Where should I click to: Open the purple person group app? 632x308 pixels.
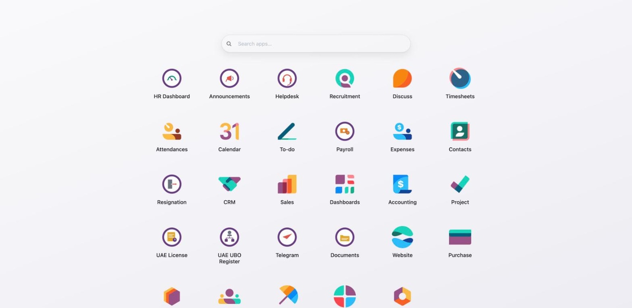[229, 296]
